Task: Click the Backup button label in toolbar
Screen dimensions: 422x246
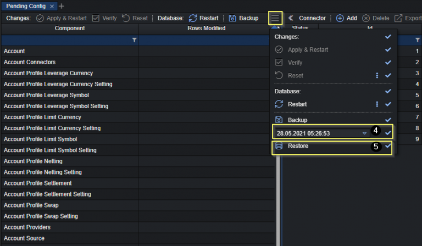Action: click(x=249, y=18)
